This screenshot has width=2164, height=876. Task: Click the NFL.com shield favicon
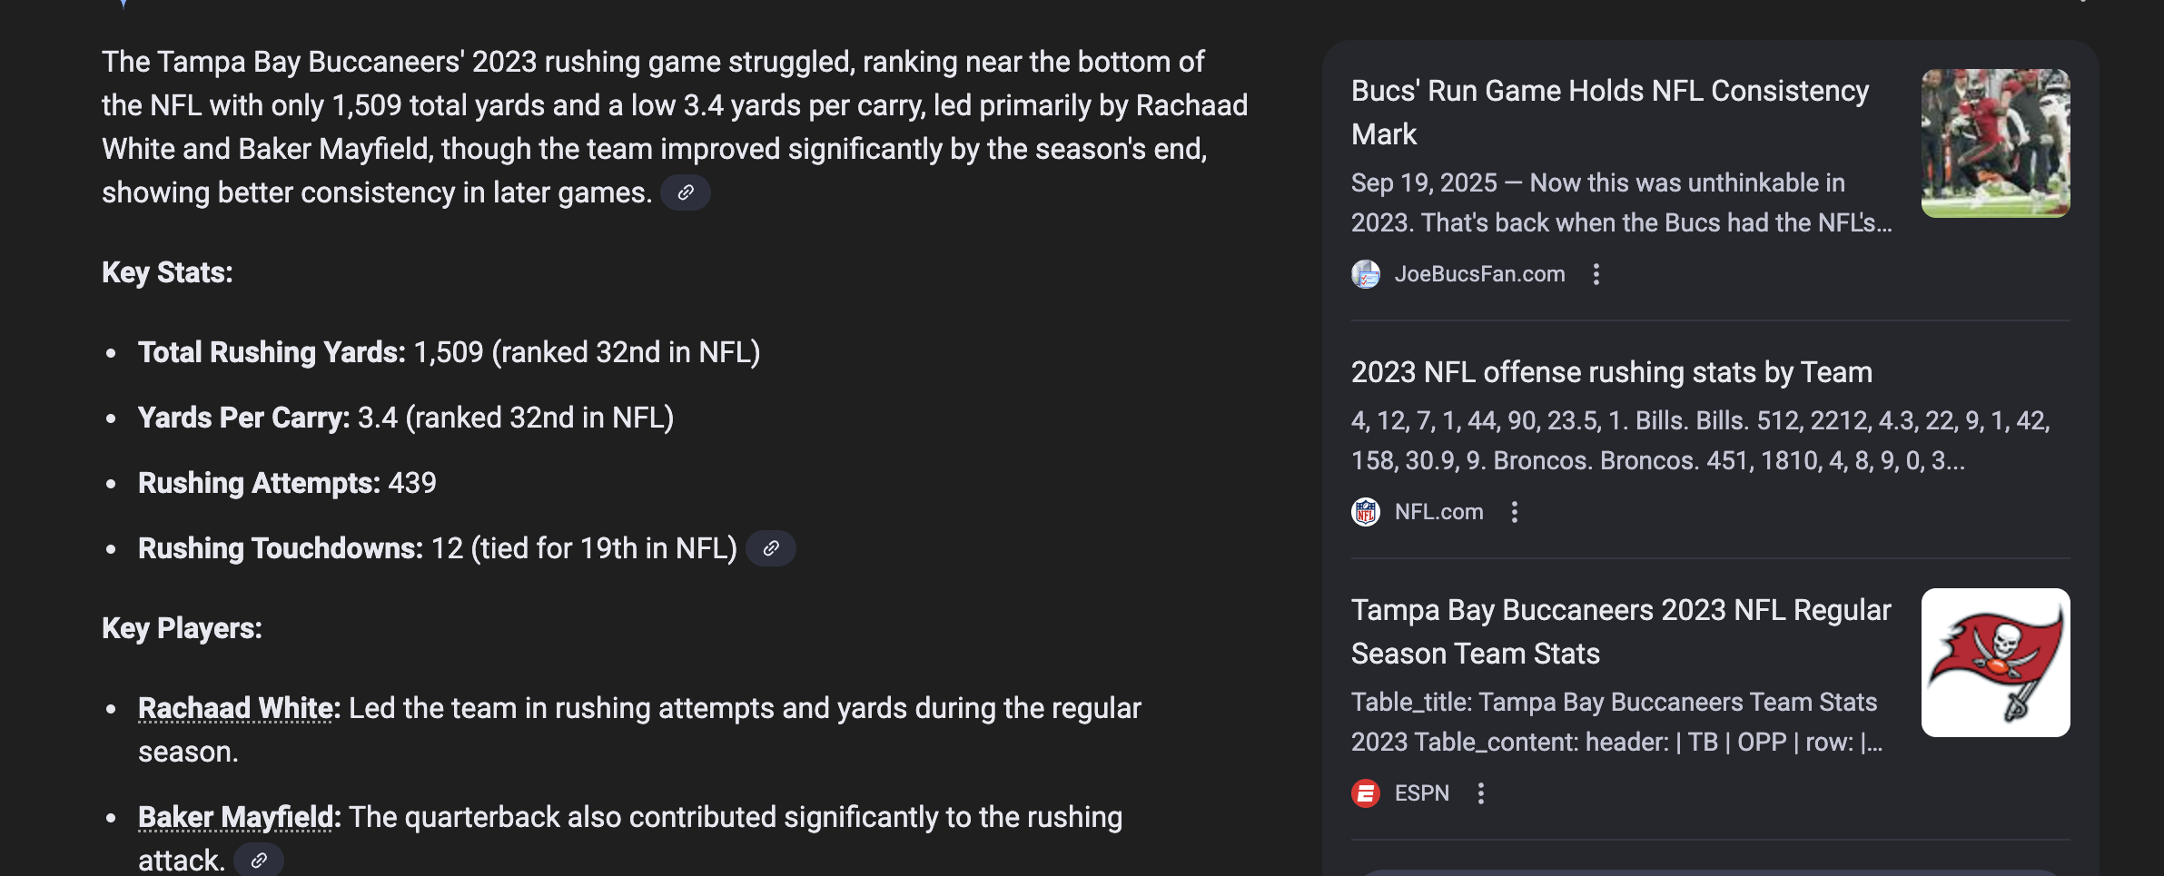1366,512
